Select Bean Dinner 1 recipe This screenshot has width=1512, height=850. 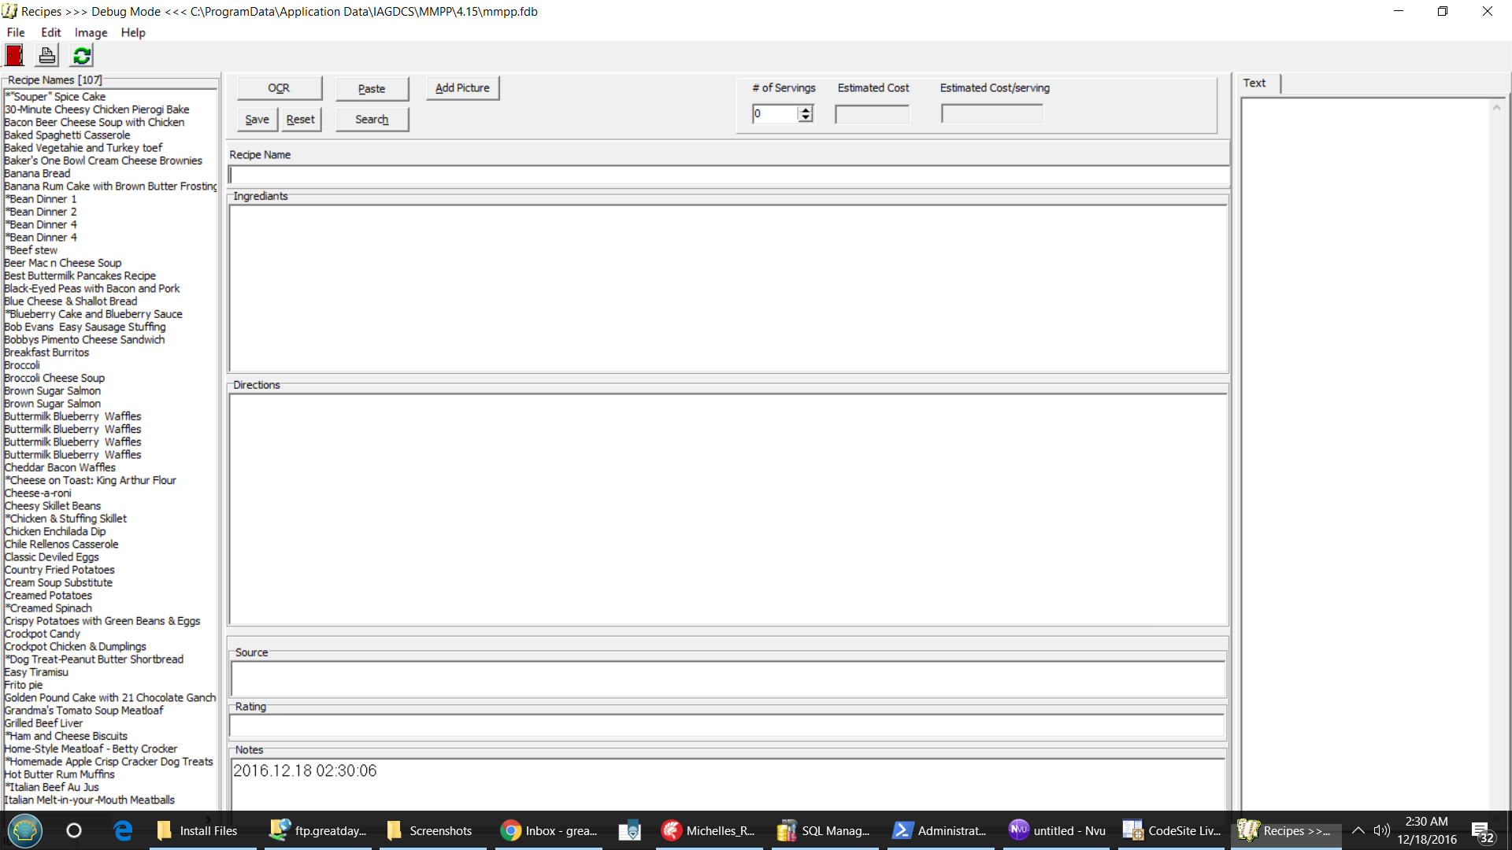[41, 199]
